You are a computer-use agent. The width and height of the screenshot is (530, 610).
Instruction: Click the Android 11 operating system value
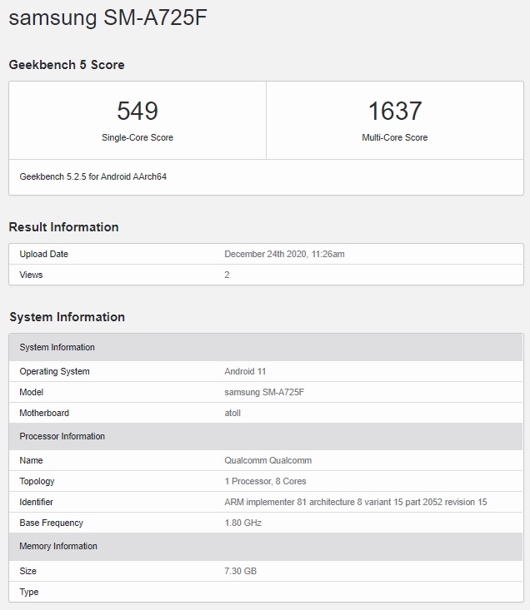(x=245, y=371)
